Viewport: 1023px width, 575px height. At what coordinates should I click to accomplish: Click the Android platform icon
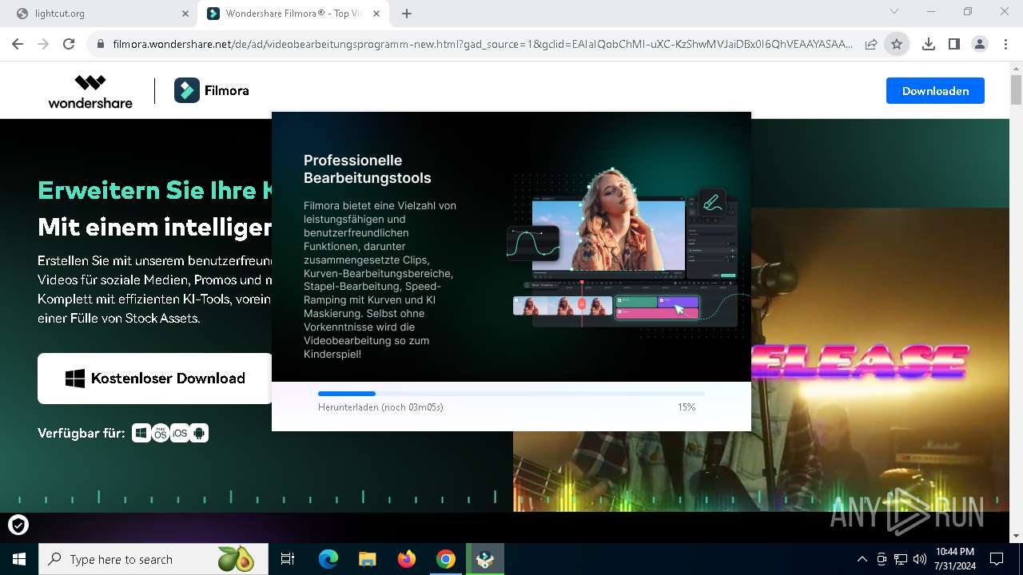point(199,433)
